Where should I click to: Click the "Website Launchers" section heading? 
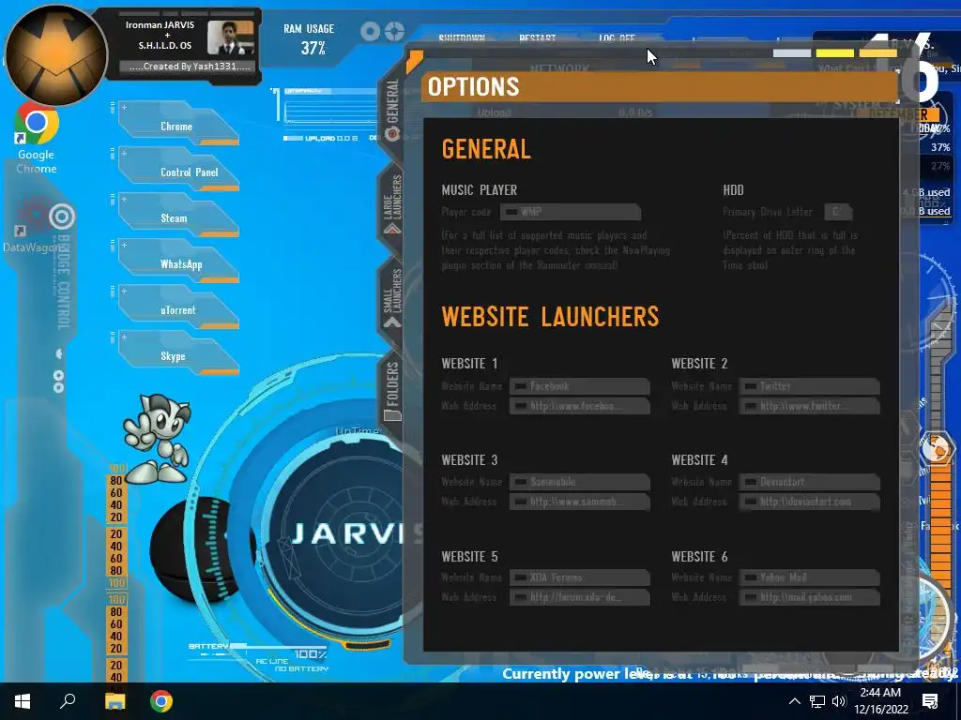point(550,317)
